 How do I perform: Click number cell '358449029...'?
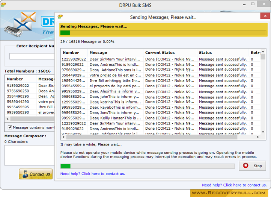[x=74, y=75]
